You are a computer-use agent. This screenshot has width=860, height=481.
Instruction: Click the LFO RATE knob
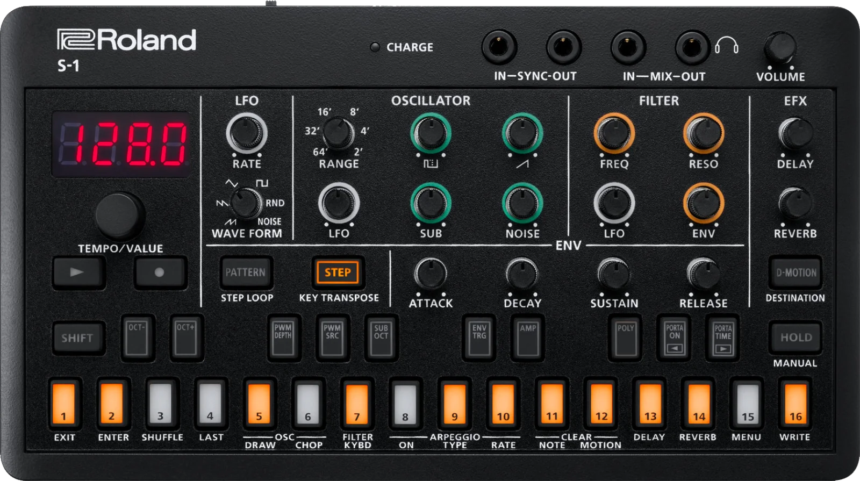tap(246, 132)
